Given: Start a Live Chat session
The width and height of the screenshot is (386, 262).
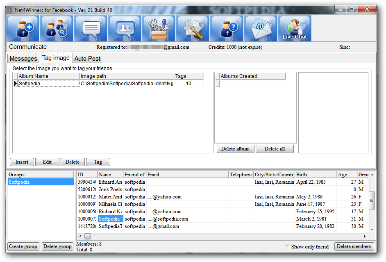Looking at the screenshot, I should [x=295, y=29].
